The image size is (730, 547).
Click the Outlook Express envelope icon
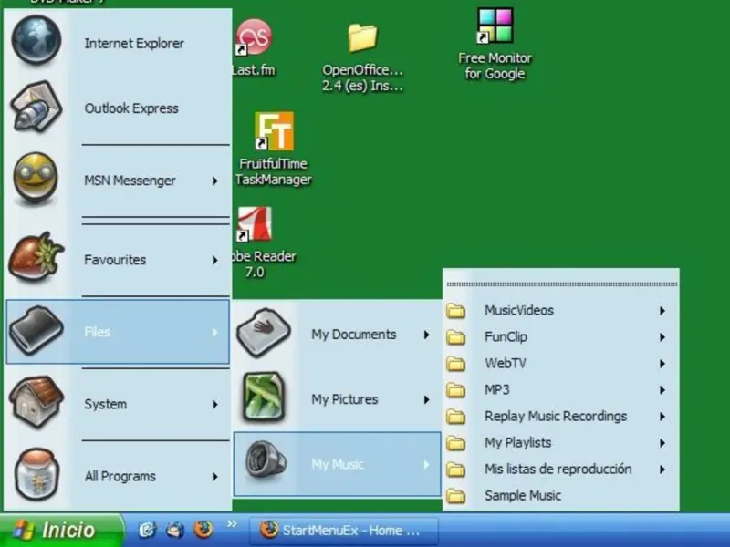(x=36, y=107)
